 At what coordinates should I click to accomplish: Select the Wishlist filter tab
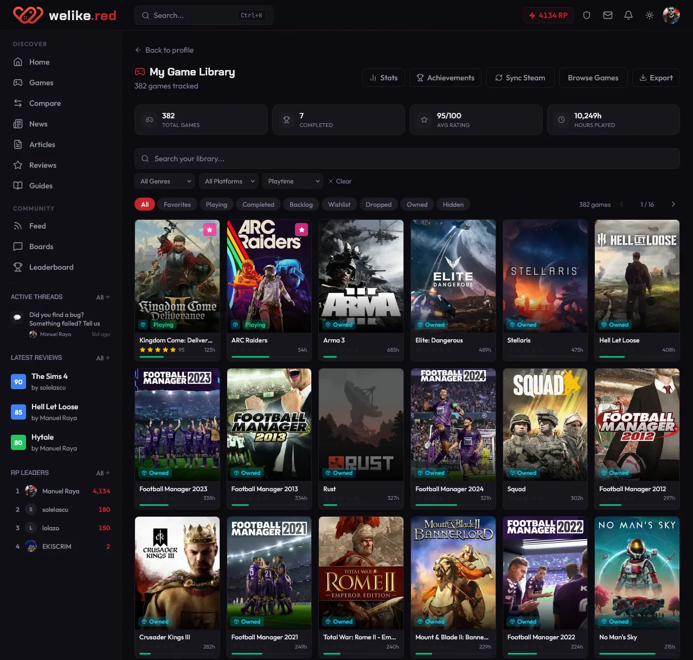(339, 204)
